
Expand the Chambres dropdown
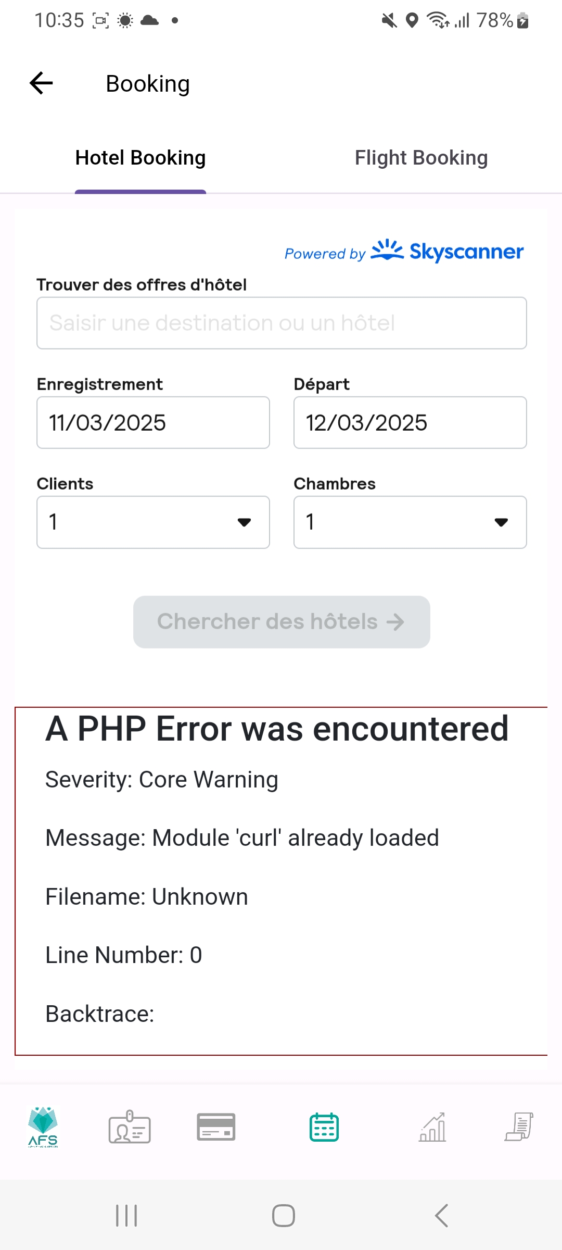click(410, 522)
